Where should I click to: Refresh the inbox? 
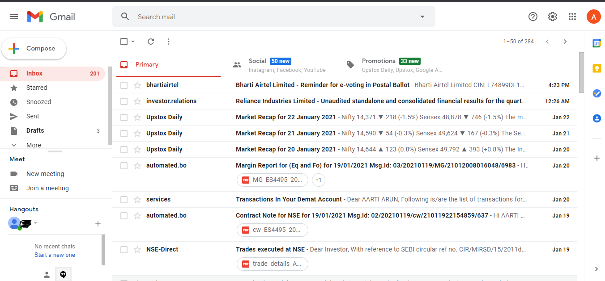(151, 42)
